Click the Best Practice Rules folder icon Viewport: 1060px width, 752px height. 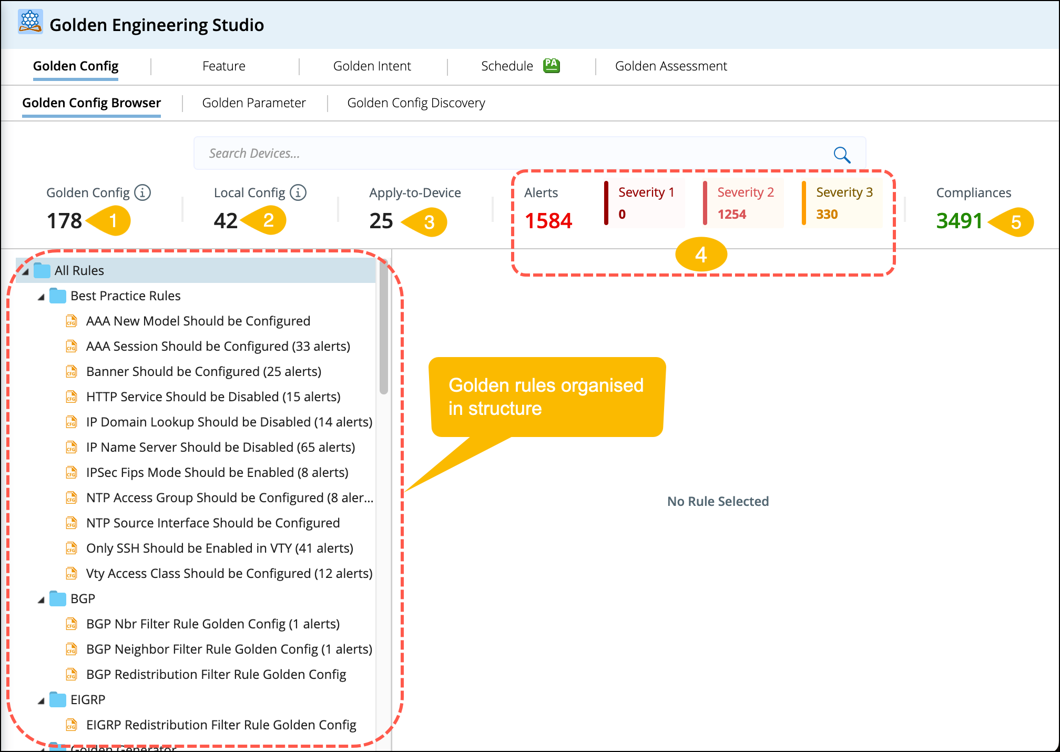coord(58,296)
